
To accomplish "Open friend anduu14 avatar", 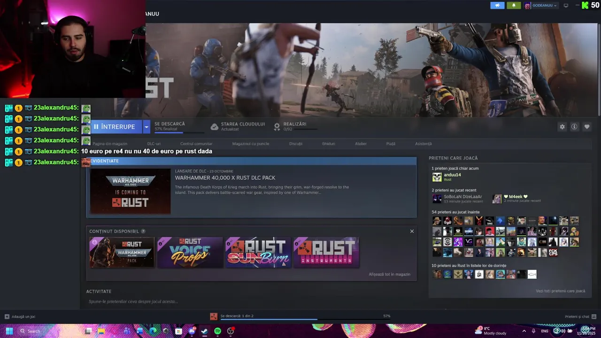I will [437, 177].
